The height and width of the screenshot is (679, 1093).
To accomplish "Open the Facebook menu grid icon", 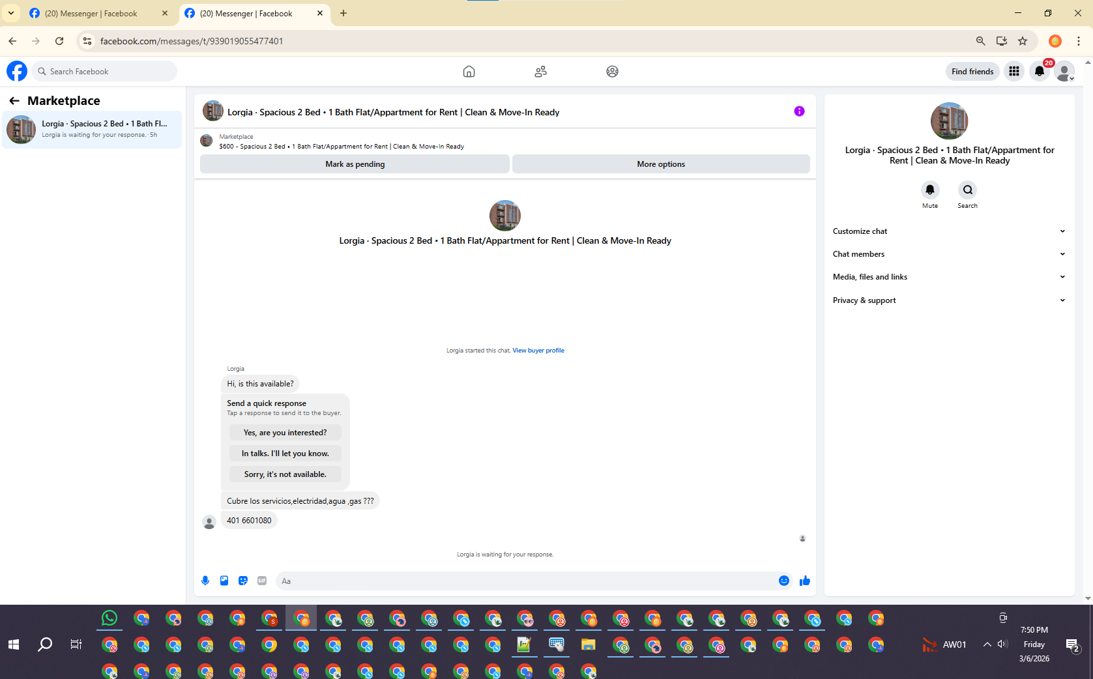I will tap(1013, 72).
